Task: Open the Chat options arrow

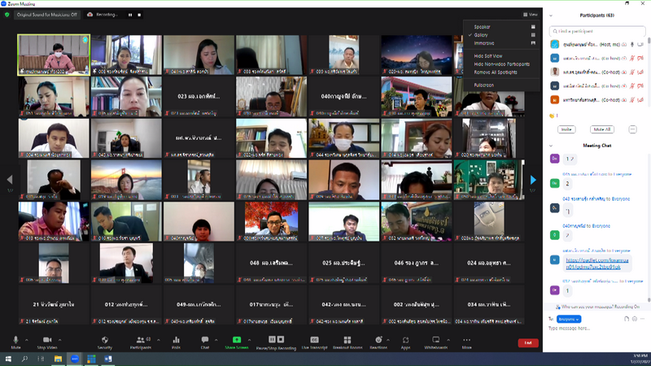Action: point(216,340)
